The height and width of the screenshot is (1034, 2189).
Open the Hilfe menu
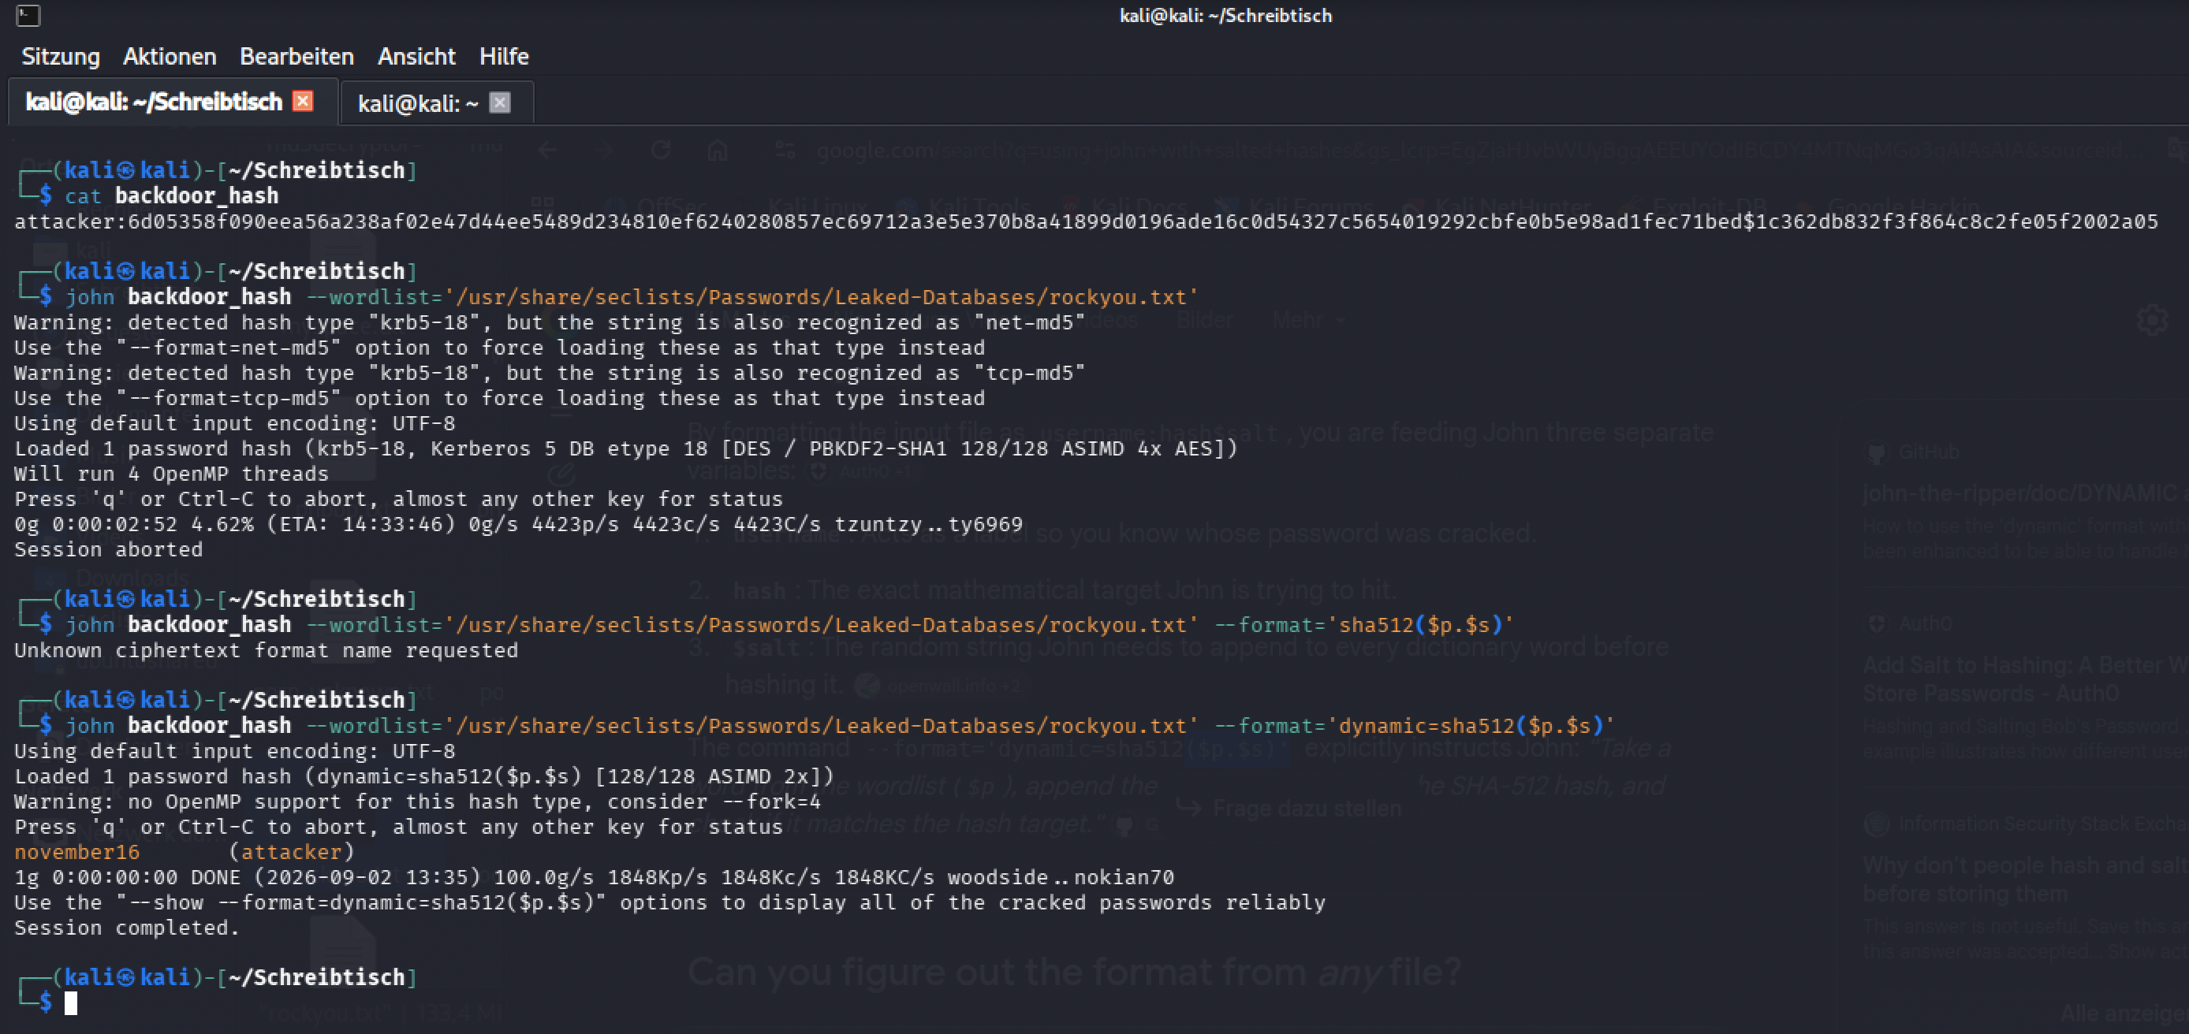(504, 56)
